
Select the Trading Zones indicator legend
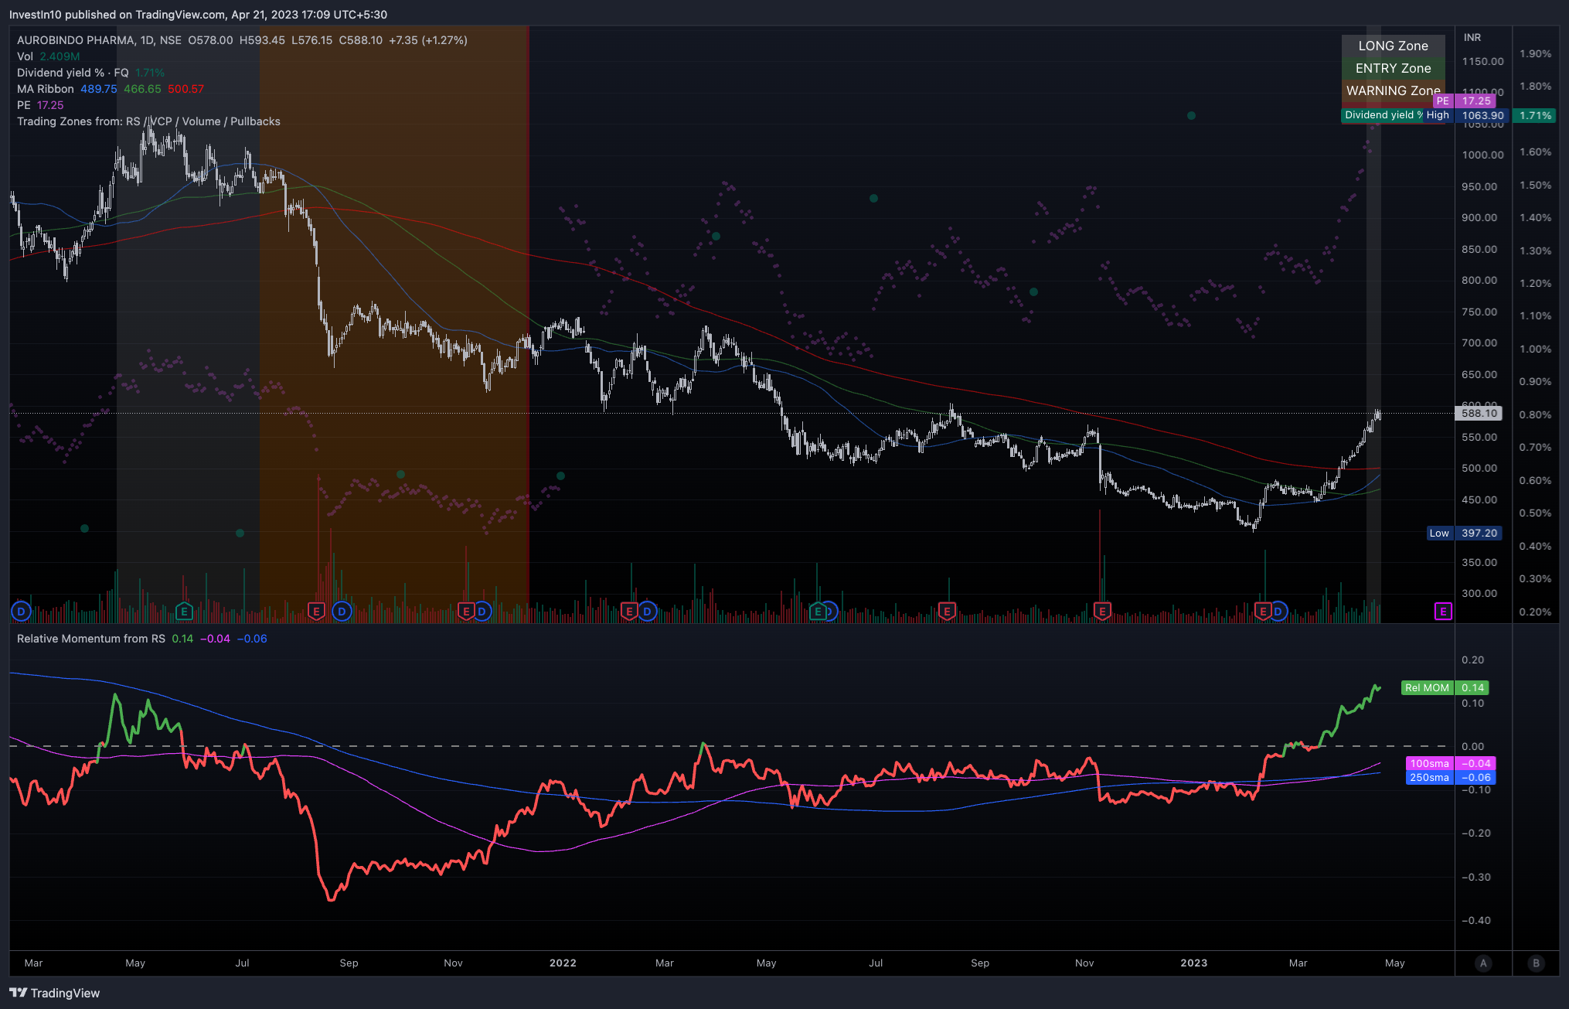tap(148, 121)
